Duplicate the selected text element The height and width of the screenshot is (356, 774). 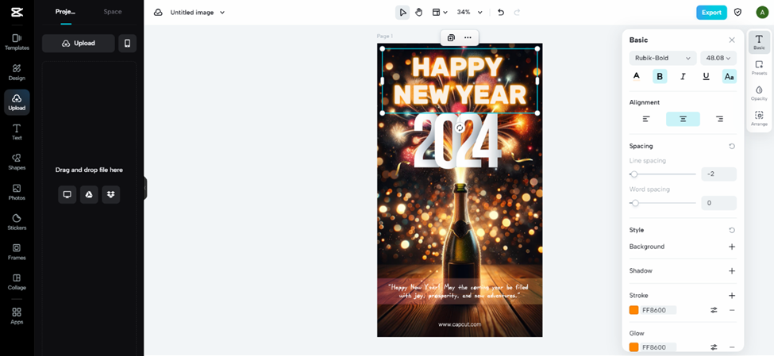pos(451,38)
